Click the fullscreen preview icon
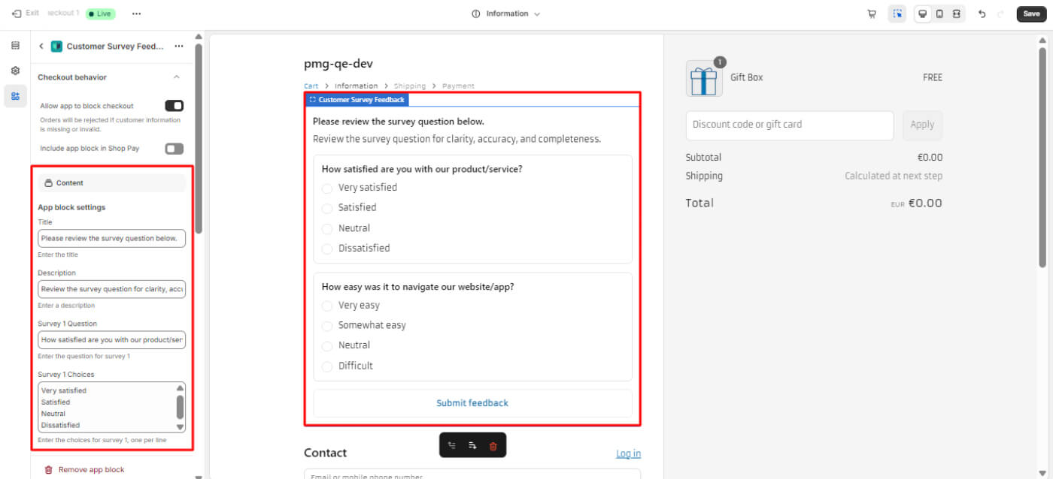This screenshot has width=1053, height=479. click(956, 14)
